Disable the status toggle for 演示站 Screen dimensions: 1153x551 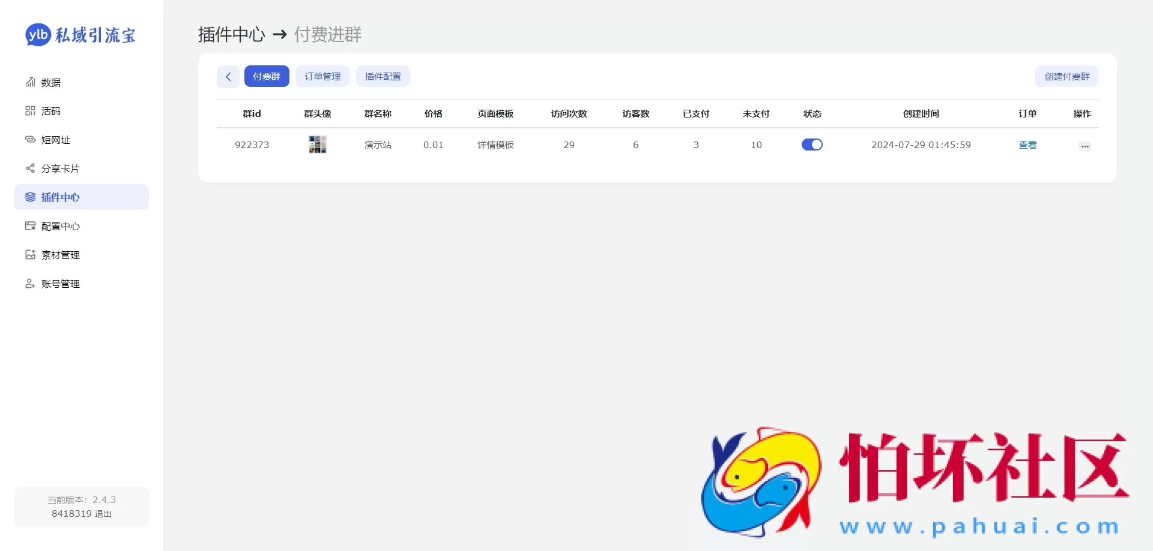coord(813,144)
